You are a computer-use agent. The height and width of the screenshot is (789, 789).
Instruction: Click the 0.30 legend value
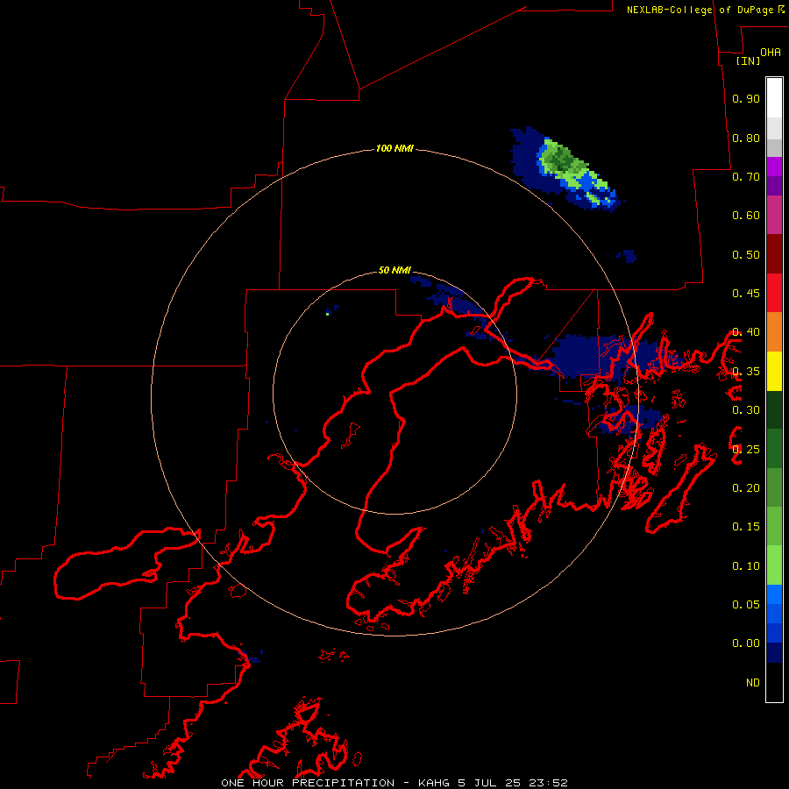click(746, 410)
